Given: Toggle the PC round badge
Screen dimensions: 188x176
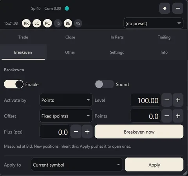Looking at the screenshot, I should [47, 23].
